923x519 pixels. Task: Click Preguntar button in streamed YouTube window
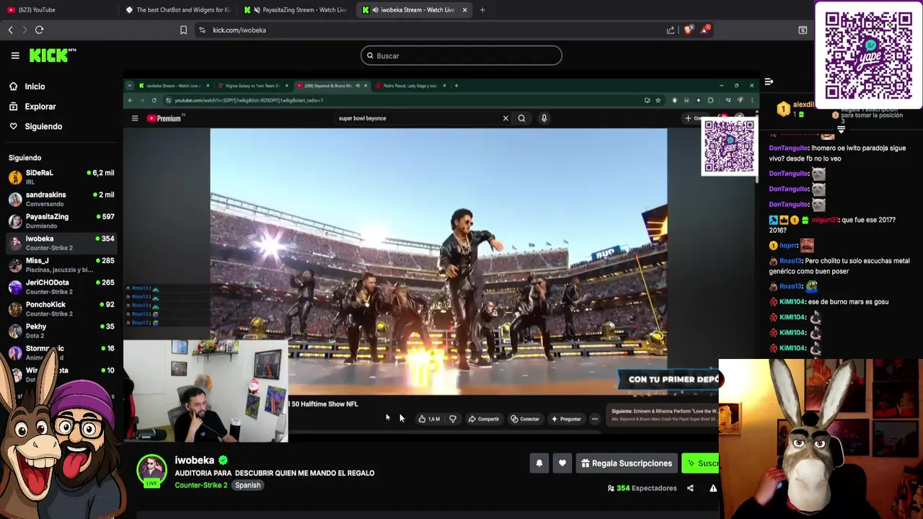point(566,419)
